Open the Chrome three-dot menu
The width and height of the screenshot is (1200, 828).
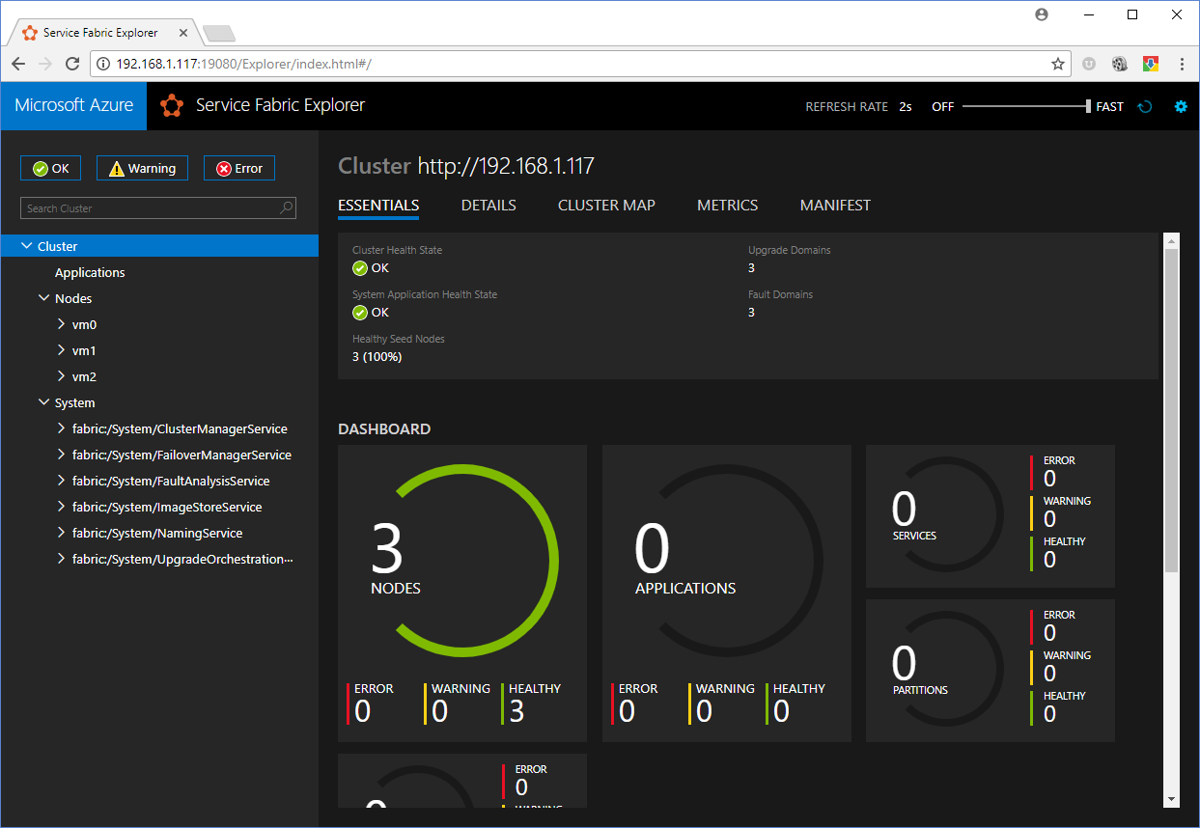1183,64
